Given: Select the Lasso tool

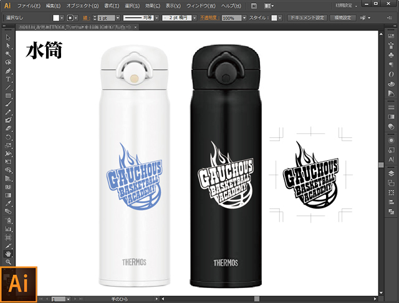Looking at the screenshot, I should click(8, 62).
